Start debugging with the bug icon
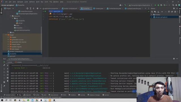This screenshot has height=102, width=181. pos(158,5)
